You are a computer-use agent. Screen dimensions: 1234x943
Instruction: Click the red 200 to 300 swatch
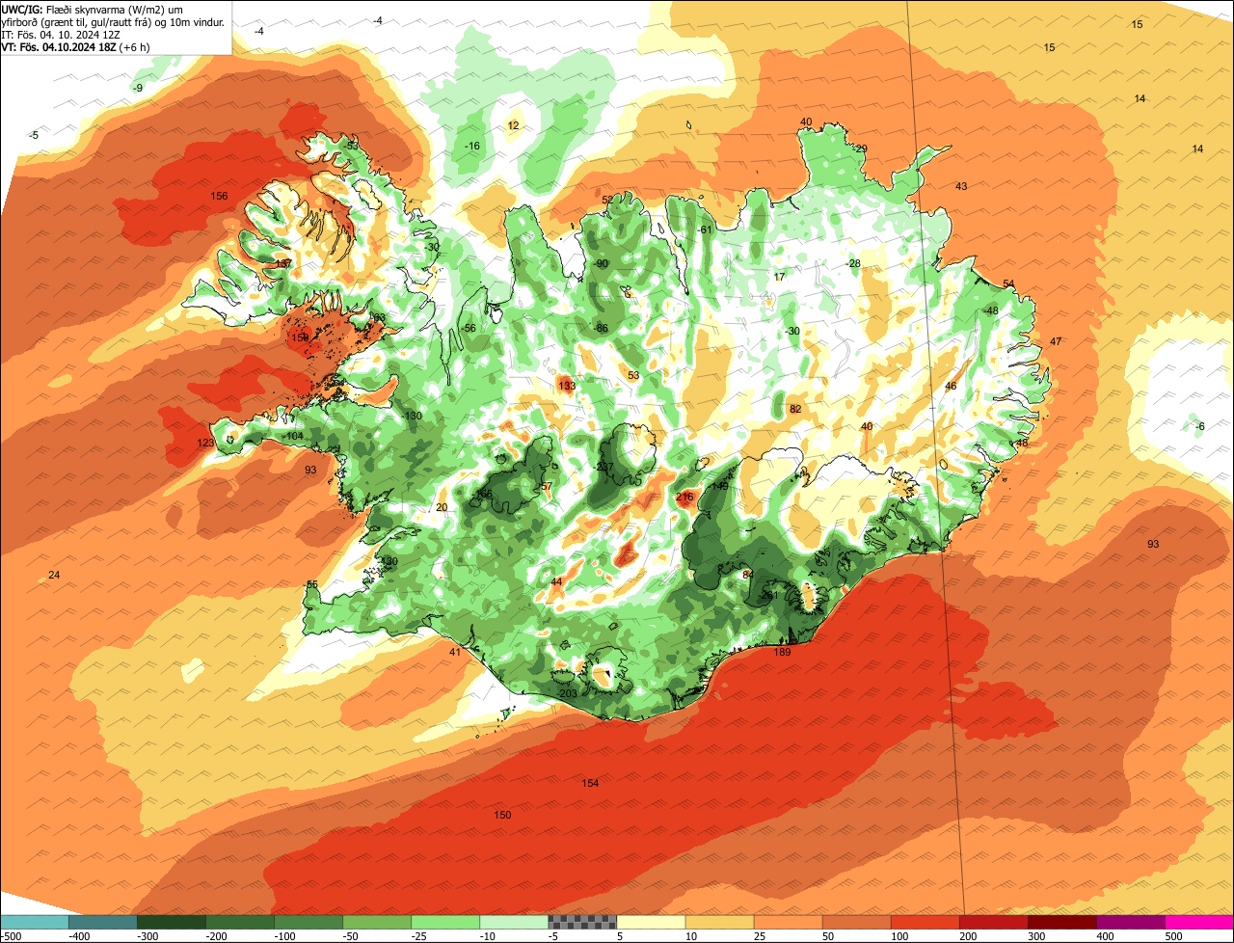[993, 921]
